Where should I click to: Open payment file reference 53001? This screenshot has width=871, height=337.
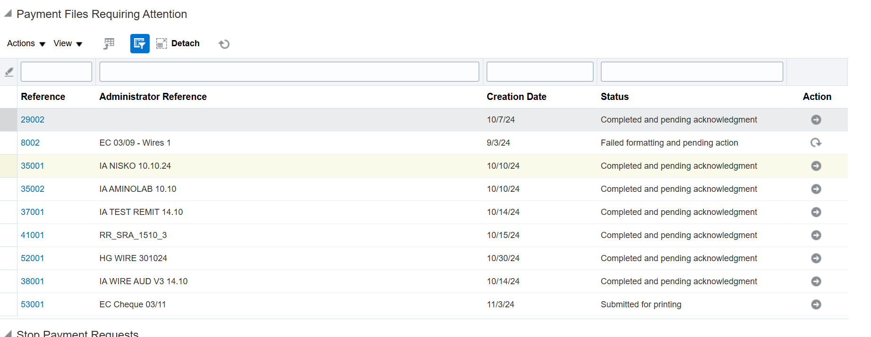click(33, 304)
